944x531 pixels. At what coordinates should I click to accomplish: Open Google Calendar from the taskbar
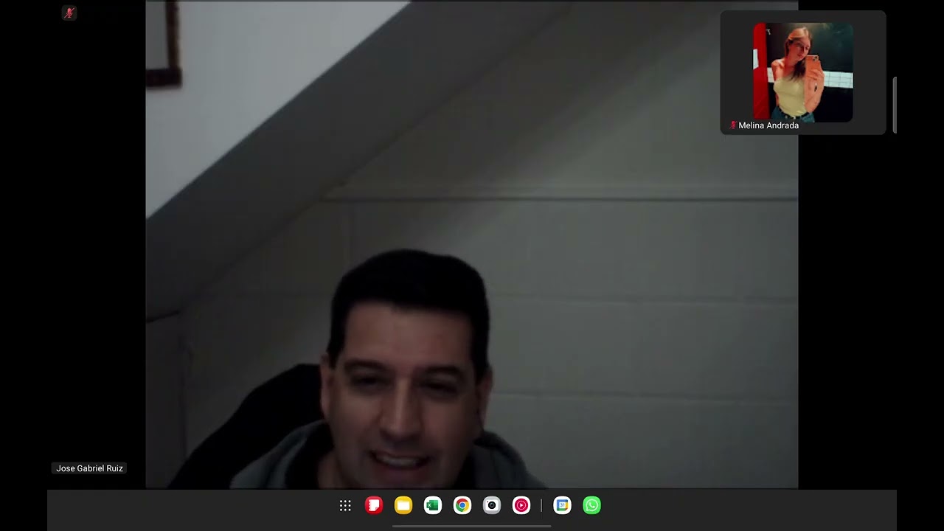(562, 505)
